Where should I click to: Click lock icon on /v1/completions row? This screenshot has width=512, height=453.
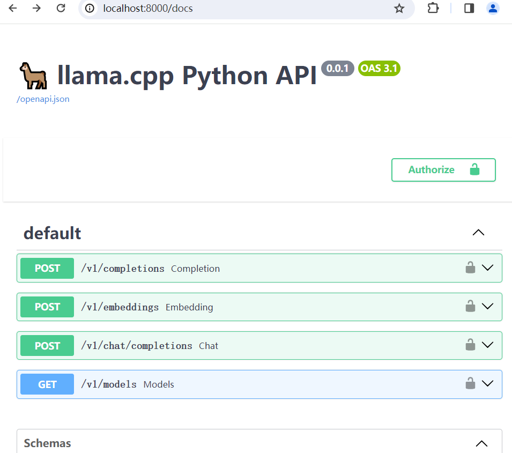click(470, 268)
